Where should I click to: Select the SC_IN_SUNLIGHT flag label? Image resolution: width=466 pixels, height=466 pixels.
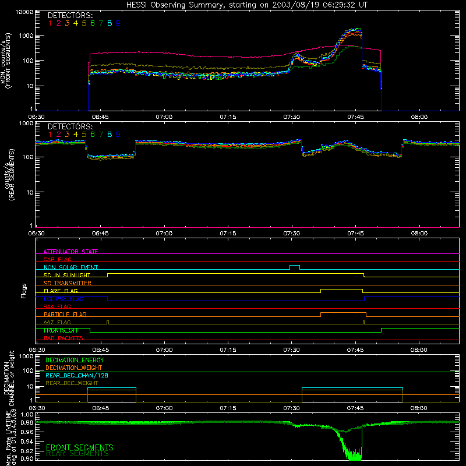(x=67, y=275)
